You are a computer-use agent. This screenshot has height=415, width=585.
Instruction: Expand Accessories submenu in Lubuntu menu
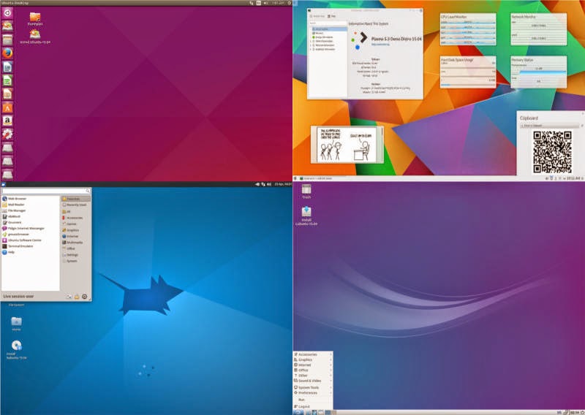coord(313,354)
